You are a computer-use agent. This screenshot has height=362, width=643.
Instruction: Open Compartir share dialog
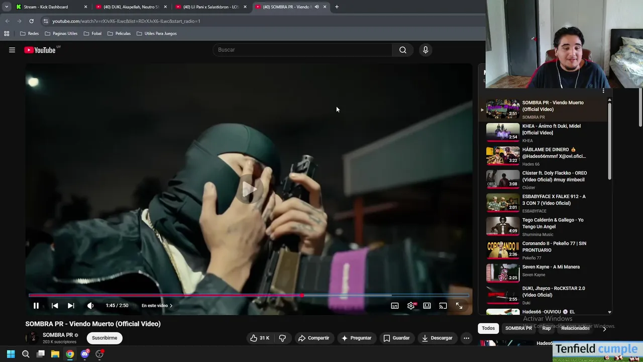point(313,338)
